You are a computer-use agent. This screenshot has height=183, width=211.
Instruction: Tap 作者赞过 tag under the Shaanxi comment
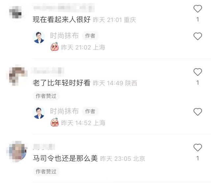pos(46,96)
